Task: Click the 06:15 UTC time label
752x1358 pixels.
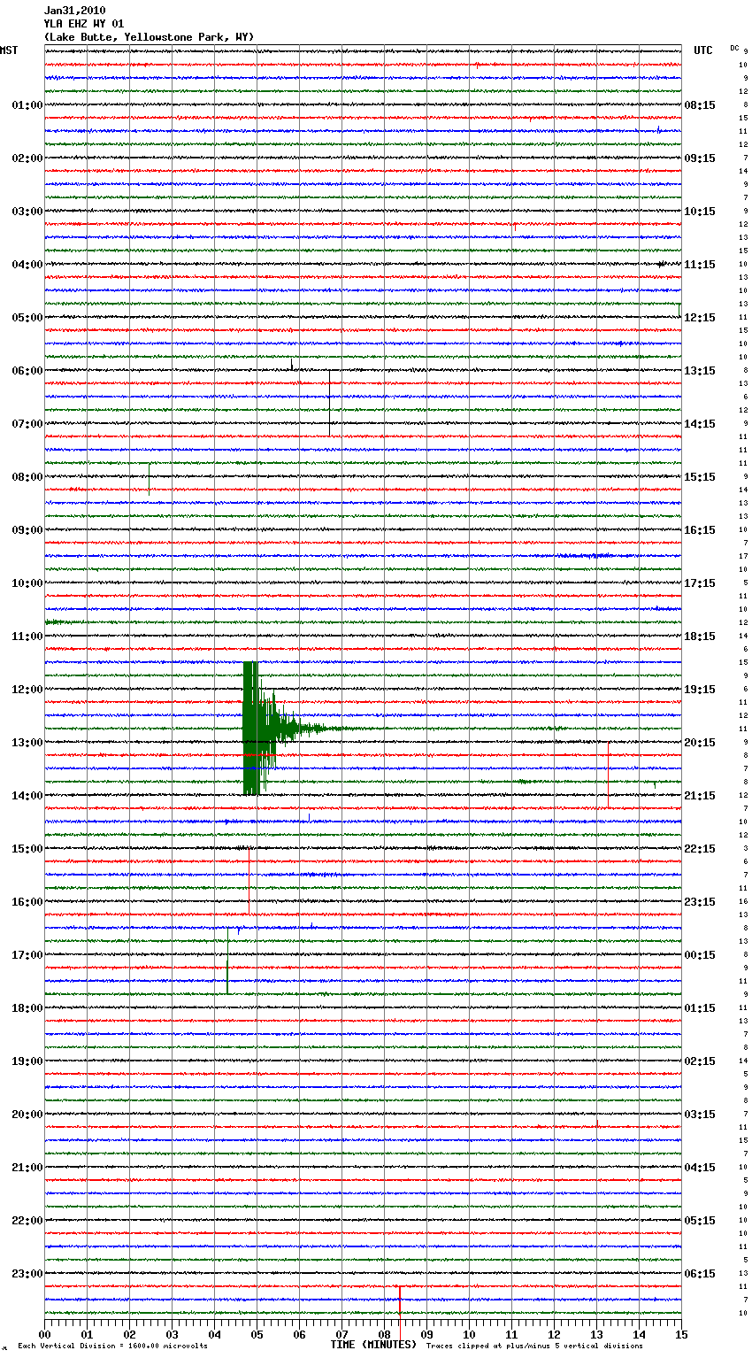Action: coord(700,1274)
